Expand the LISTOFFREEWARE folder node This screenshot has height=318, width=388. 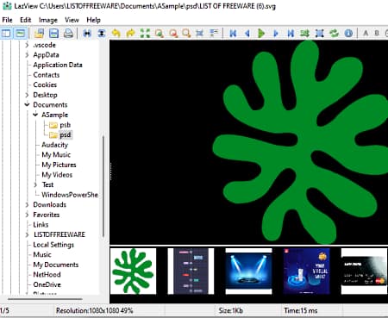(27, 234)
